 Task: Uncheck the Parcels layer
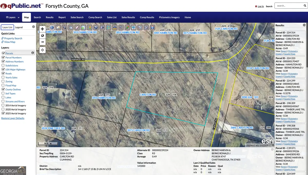click(3, 53)
